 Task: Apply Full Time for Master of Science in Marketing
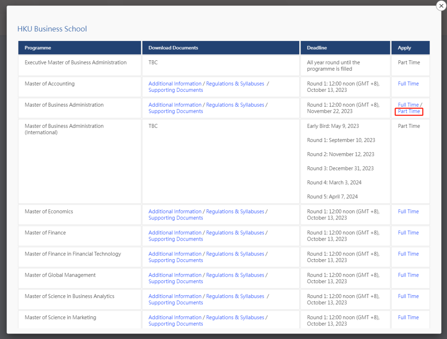pos(408,318)
